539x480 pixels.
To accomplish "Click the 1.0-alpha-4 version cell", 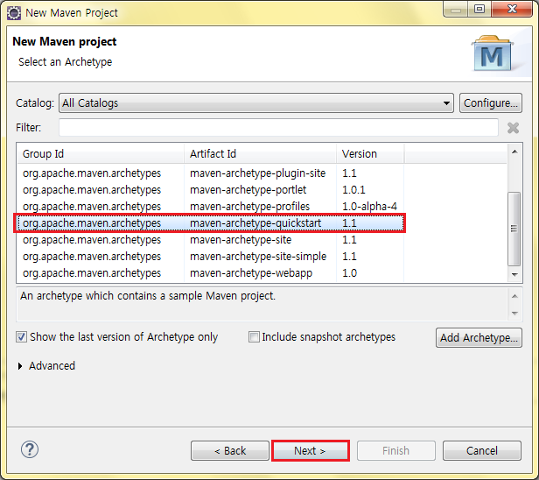I will pyautogui.click(x=369, y=207).
